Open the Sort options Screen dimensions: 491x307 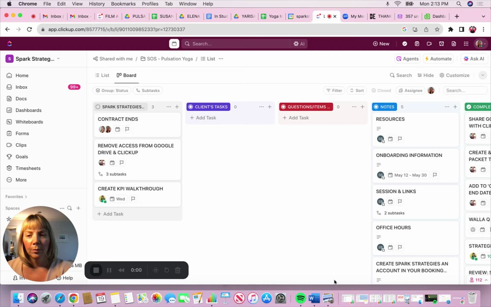(x=357, y=90)
